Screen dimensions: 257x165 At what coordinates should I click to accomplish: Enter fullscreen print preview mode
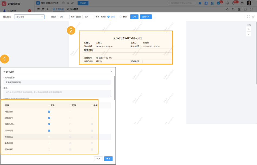pyautogui.click(x=248, y=17)
